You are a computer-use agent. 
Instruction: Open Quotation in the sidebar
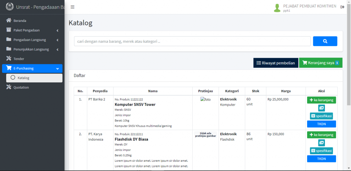[x=21, y=88]
